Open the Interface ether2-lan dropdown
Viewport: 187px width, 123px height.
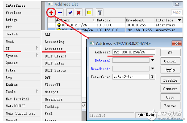point(152,77)
